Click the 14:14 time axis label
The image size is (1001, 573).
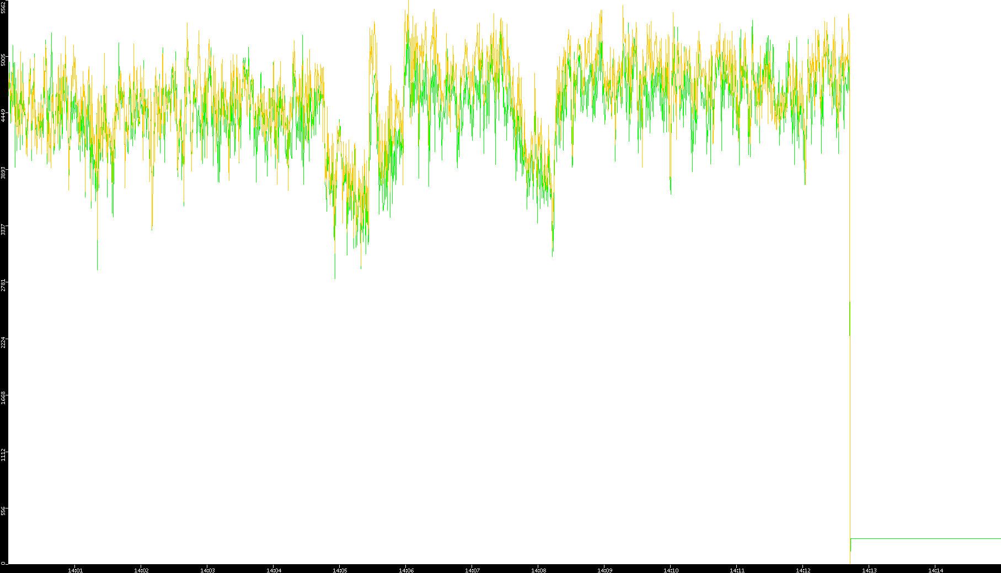935,570
